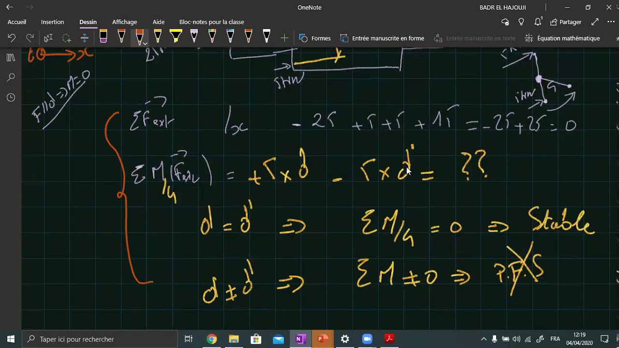Choose the galaxy blue pen
The width and height of the screenshot is (619, 348).
coord(230,37)
